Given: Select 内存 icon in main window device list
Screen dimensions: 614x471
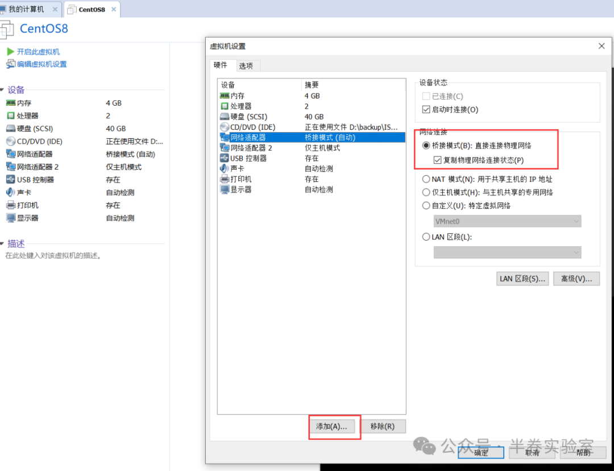Looking at the screenshot, I should pos(11,103).
